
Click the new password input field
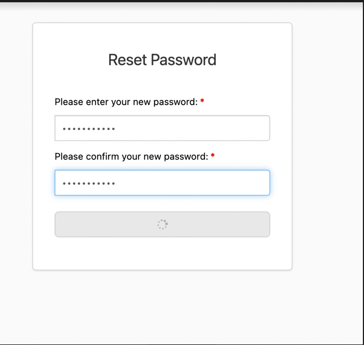(162, 128)
